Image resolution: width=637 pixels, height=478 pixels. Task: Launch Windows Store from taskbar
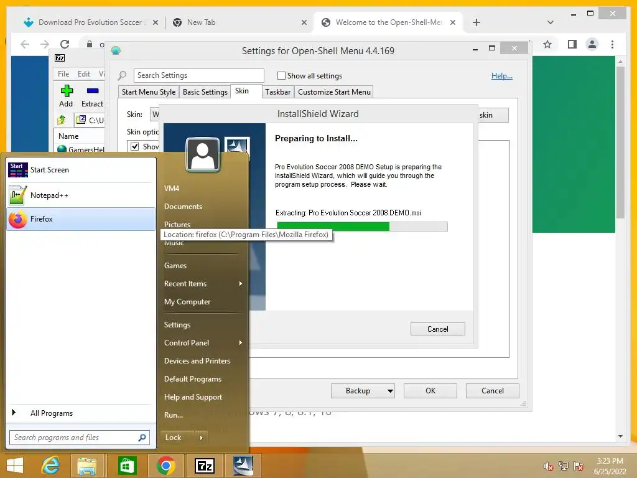point(127,466)
